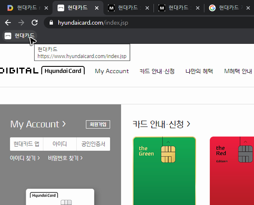The width and height of the screenshot is (254, 205).
Task: Click the 회원가입 sign-up button
Action: click(x=98, y=124)
